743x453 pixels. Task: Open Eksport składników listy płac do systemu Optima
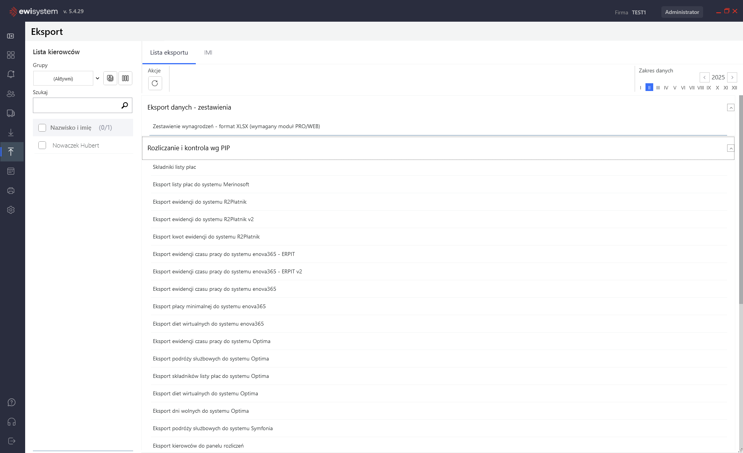pyautogui.click(x=439, y=376)
